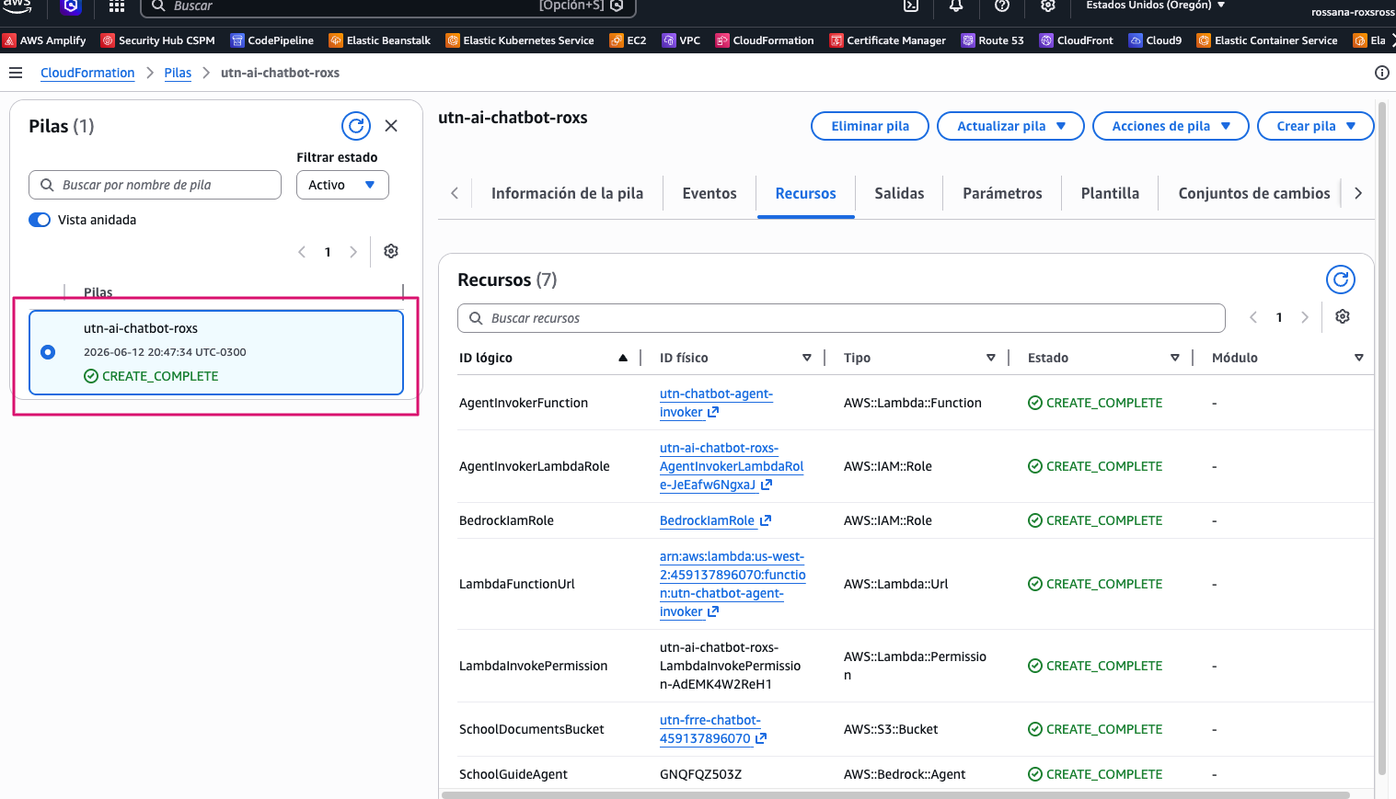Focus the Buscar por nombre de pila field

[155, 185]
